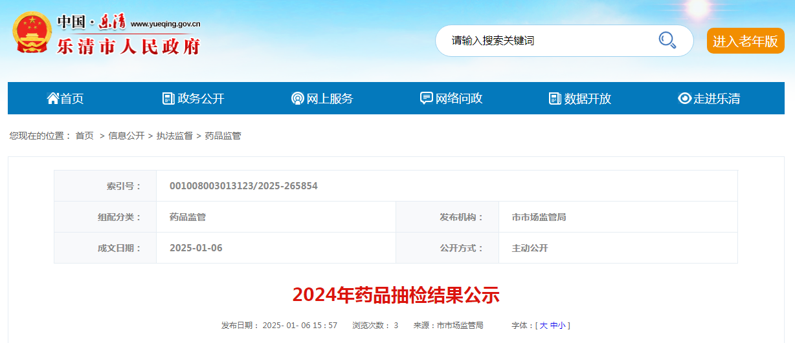This screenshot has width=795, height=343.
Task: Click the 公开方式 label cell
Action: [x=447, y=248]
